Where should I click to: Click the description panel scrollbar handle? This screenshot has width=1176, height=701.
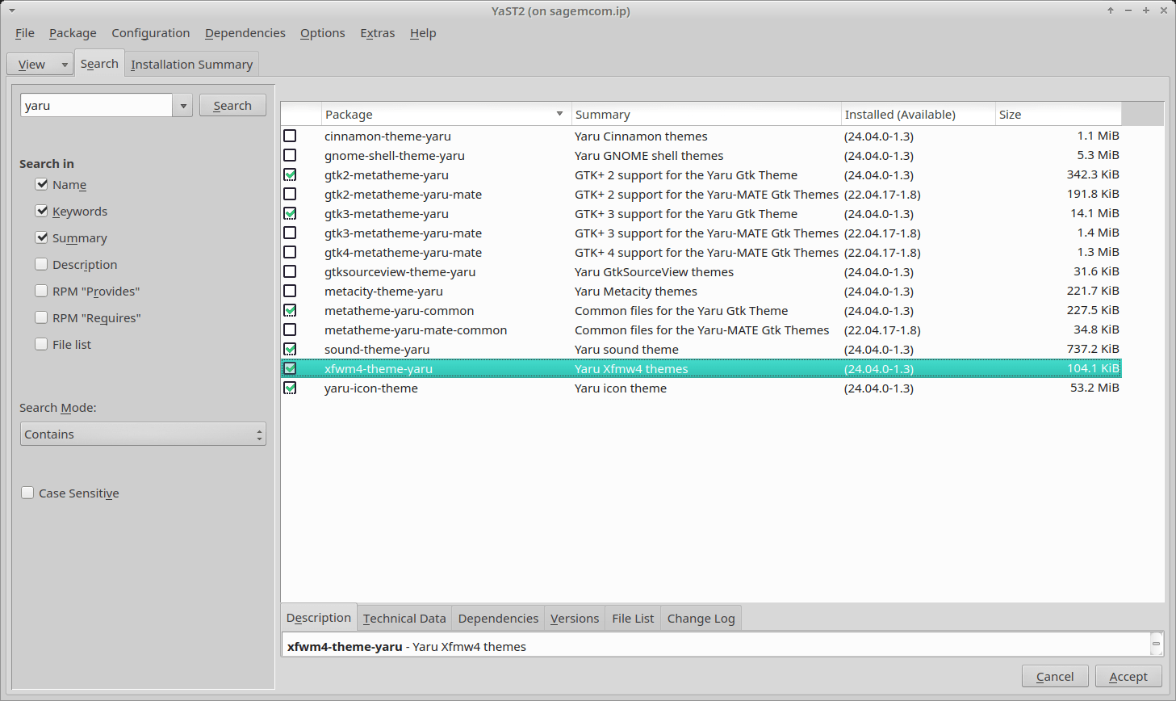(x=1156, y=644)
